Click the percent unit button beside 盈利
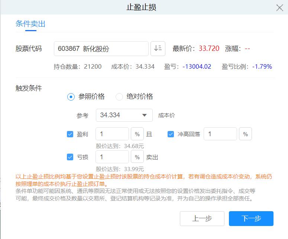 click(137, 134)
